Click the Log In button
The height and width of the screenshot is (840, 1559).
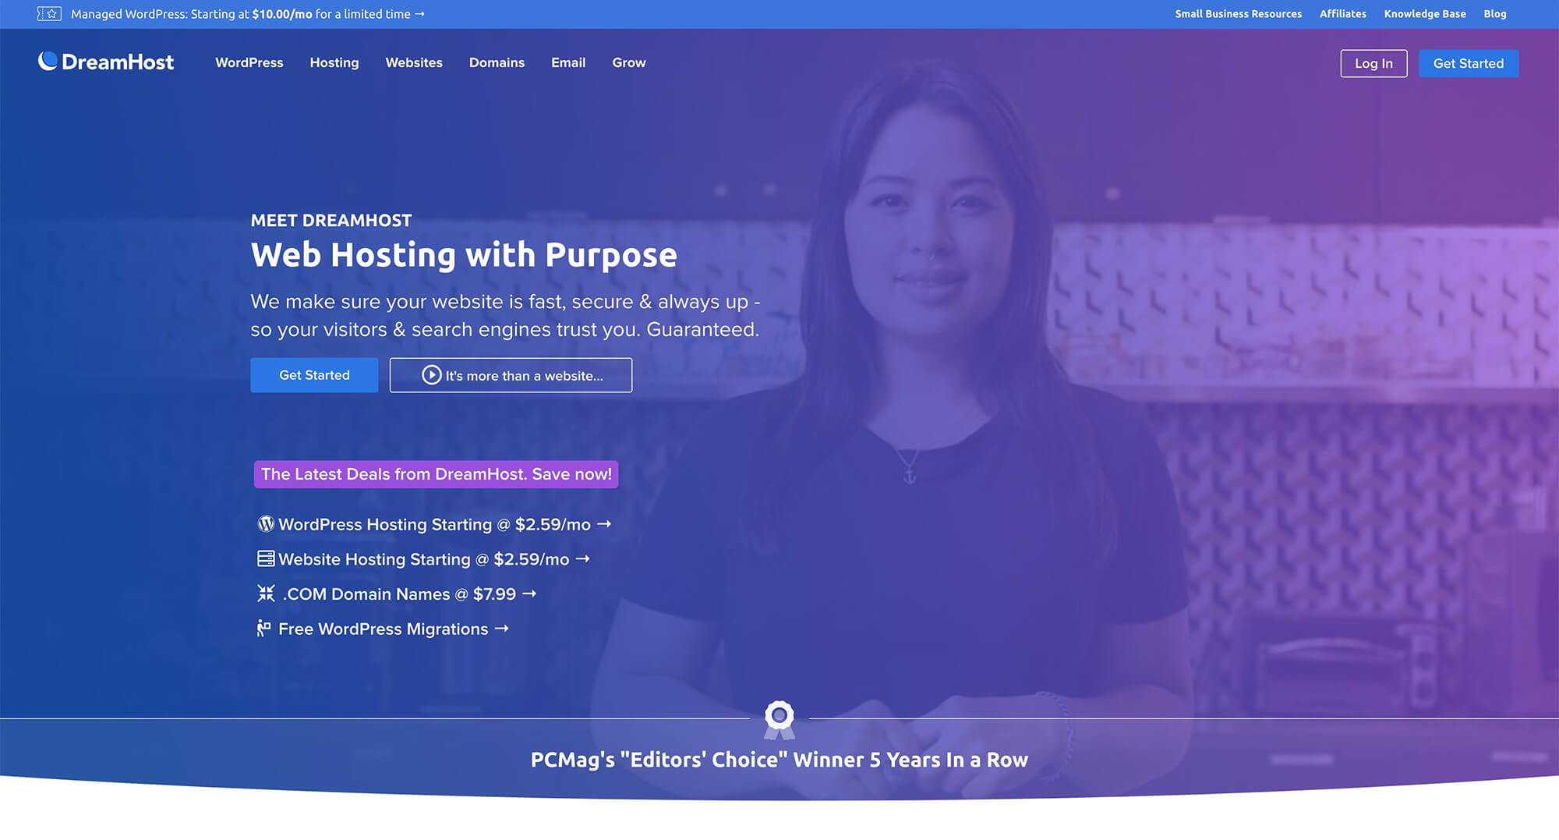pos(1373,63)
